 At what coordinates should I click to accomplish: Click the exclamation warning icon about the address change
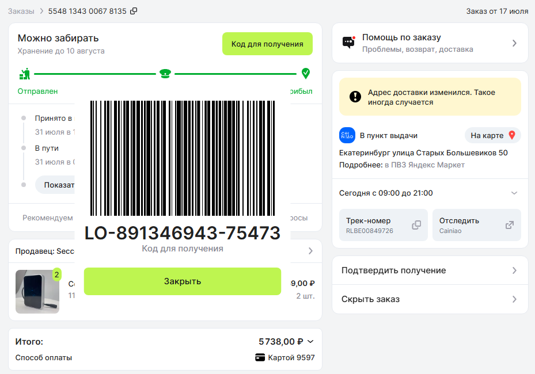click(355, 97)
